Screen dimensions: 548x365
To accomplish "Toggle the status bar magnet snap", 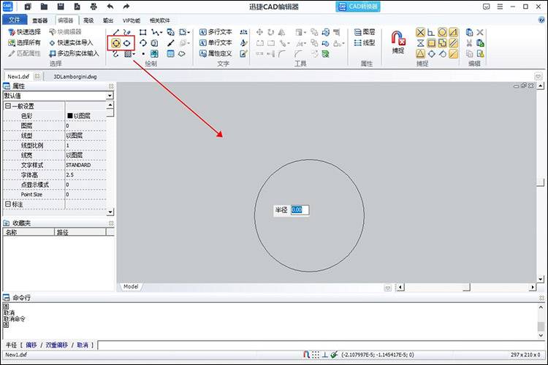I will [306, 355].
